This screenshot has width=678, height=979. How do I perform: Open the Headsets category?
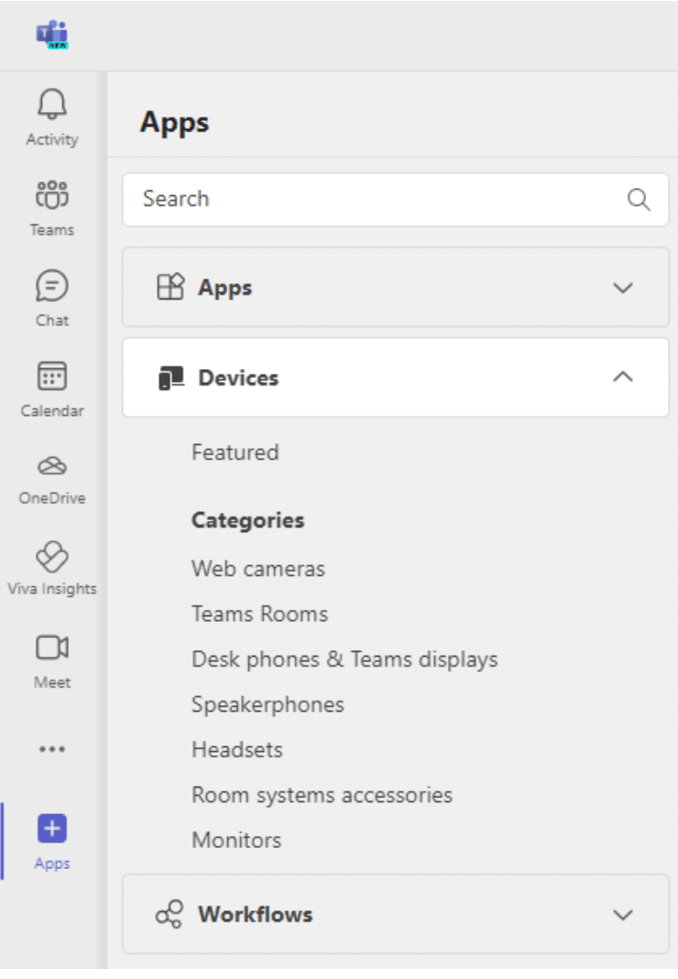(x=236, y=749)
